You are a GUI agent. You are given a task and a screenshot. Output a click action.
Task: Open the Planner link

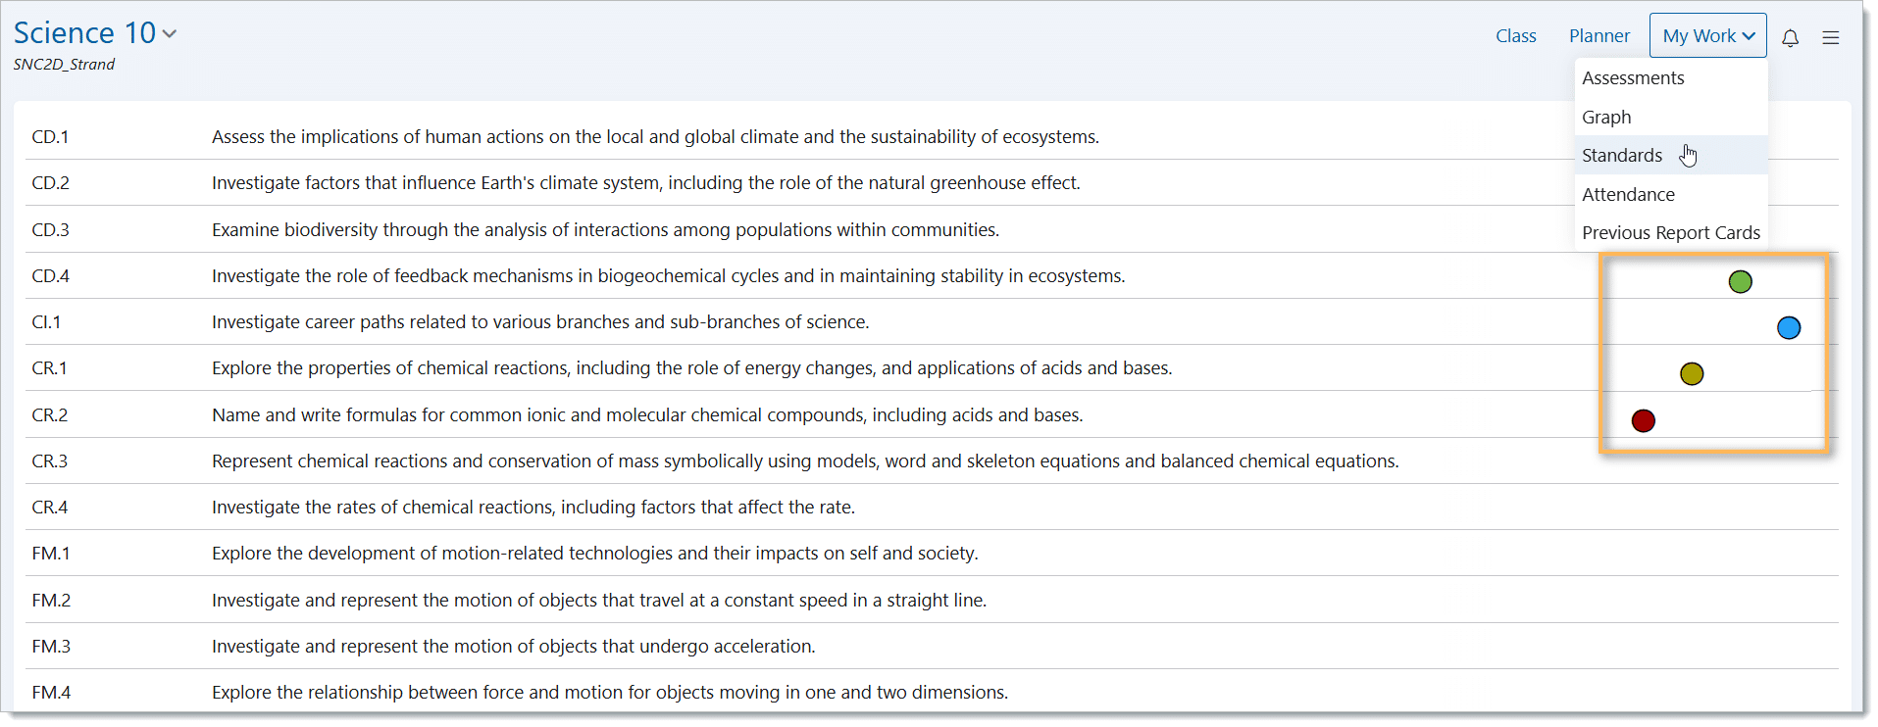[x=1599, y=36]
